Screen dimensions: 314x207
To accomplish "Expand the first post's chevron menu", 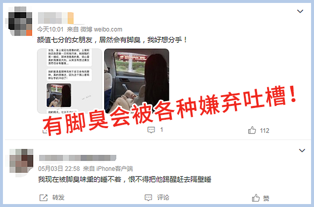I will point(300,11).
